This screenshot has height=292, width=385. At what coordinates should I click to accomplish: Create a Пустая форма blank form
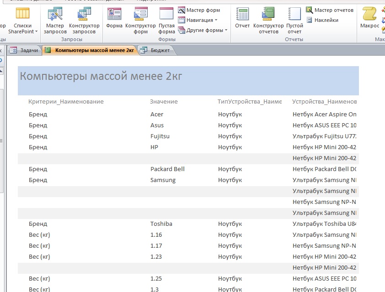pyautogui.click(x=166, y=21)
